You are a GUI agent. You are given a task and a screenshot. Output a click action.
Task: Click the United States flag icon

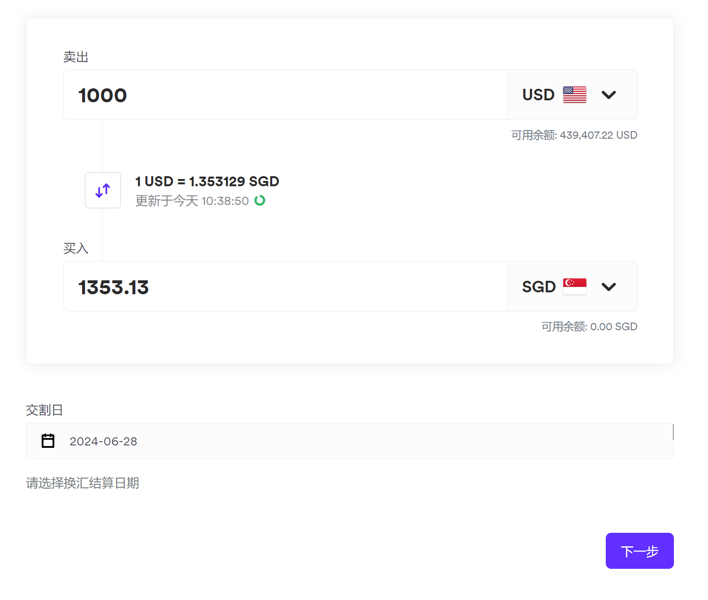coord(575,95)
